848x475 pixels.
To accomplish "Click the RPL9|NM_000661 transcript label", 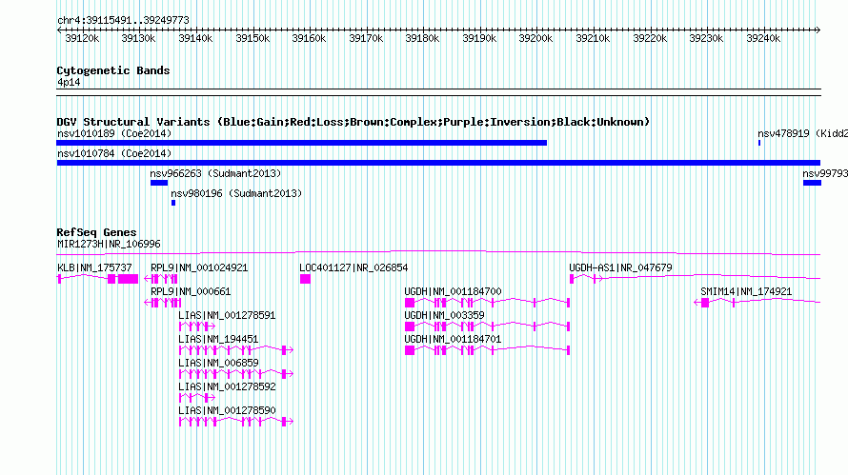I will [x=191, y=292].
